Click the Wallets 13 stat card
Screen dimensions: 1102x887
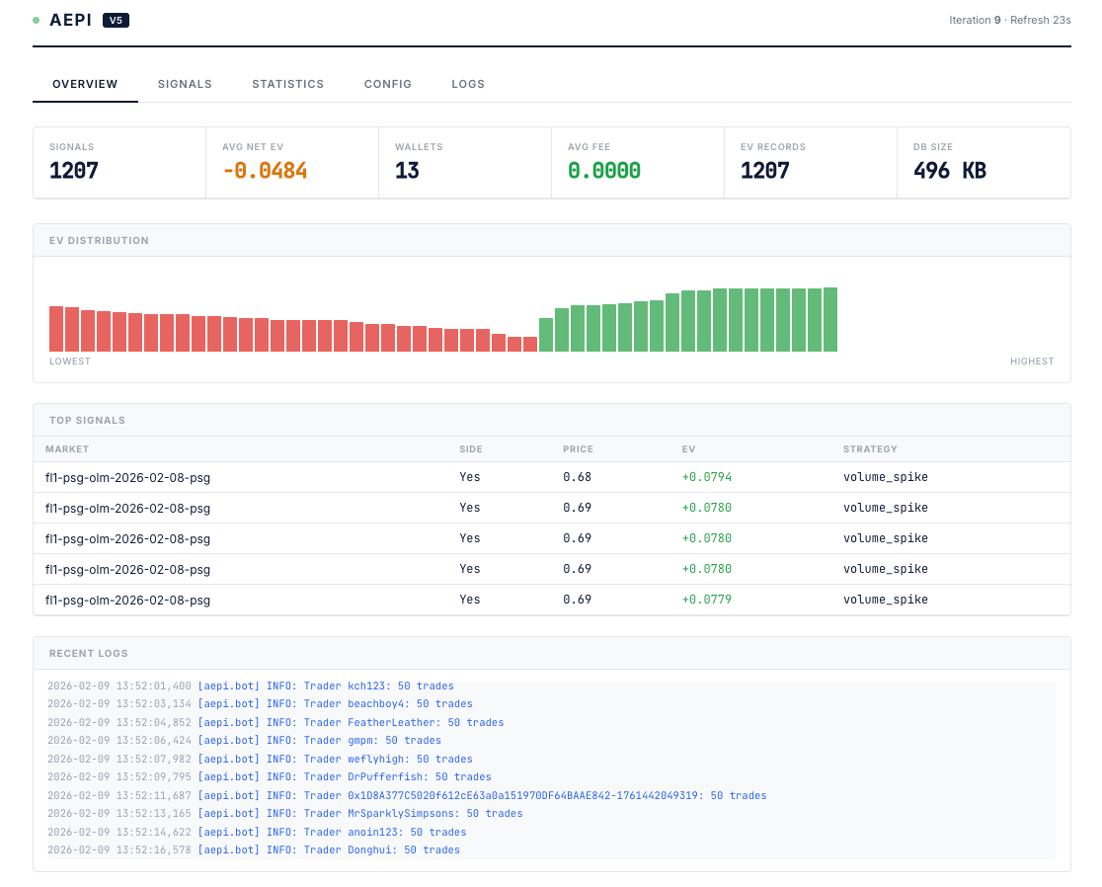click(465, 163)
